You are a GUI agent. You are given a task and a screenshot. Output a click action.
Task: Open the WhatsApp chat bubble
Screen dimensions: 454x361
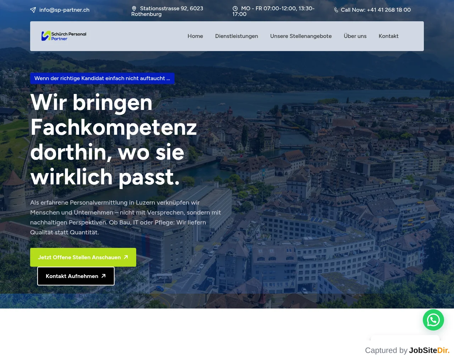tap(433, 320)
